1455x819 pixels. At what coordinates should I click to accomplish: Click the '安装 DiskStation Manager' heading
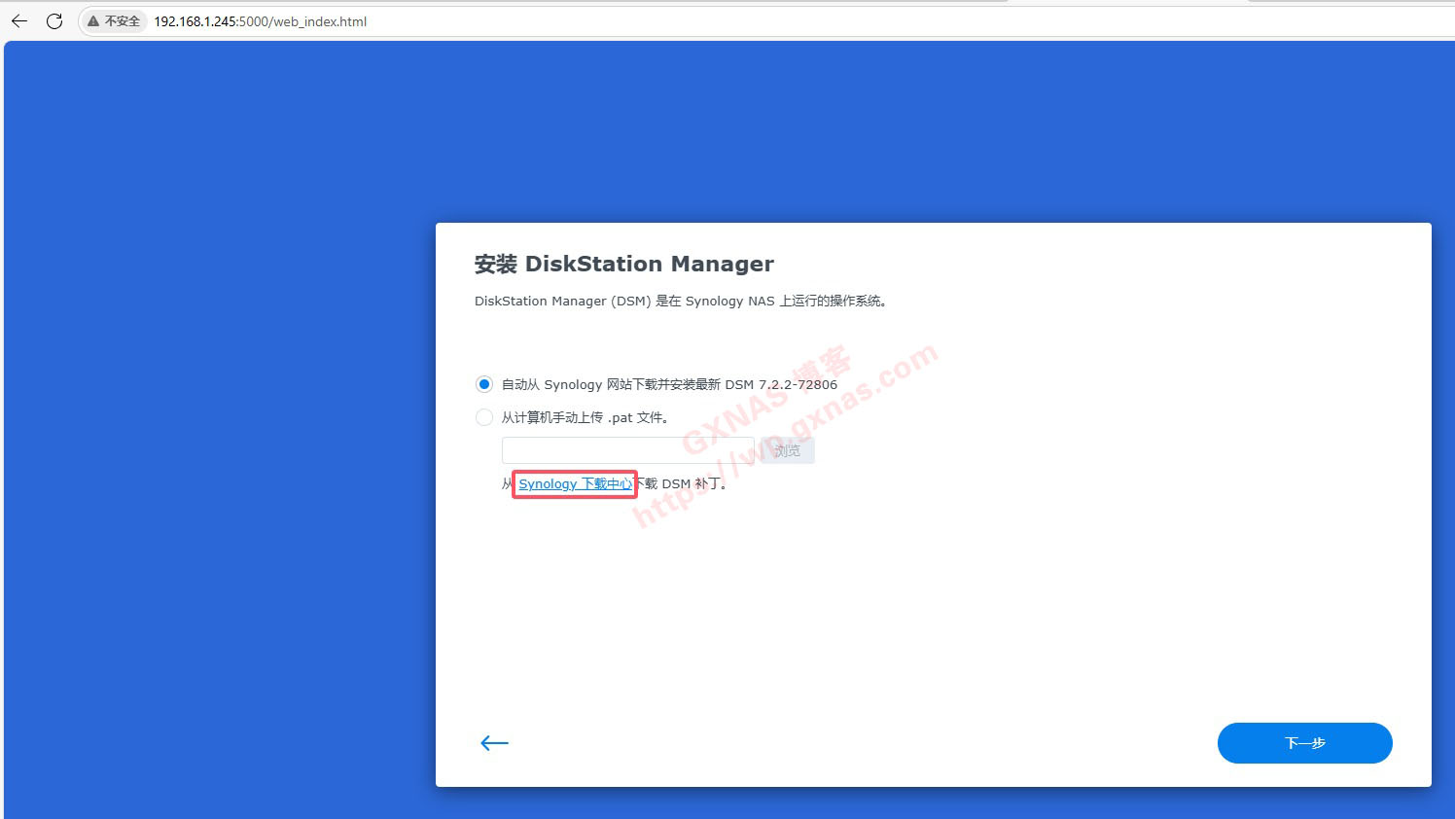click(623, 264)
